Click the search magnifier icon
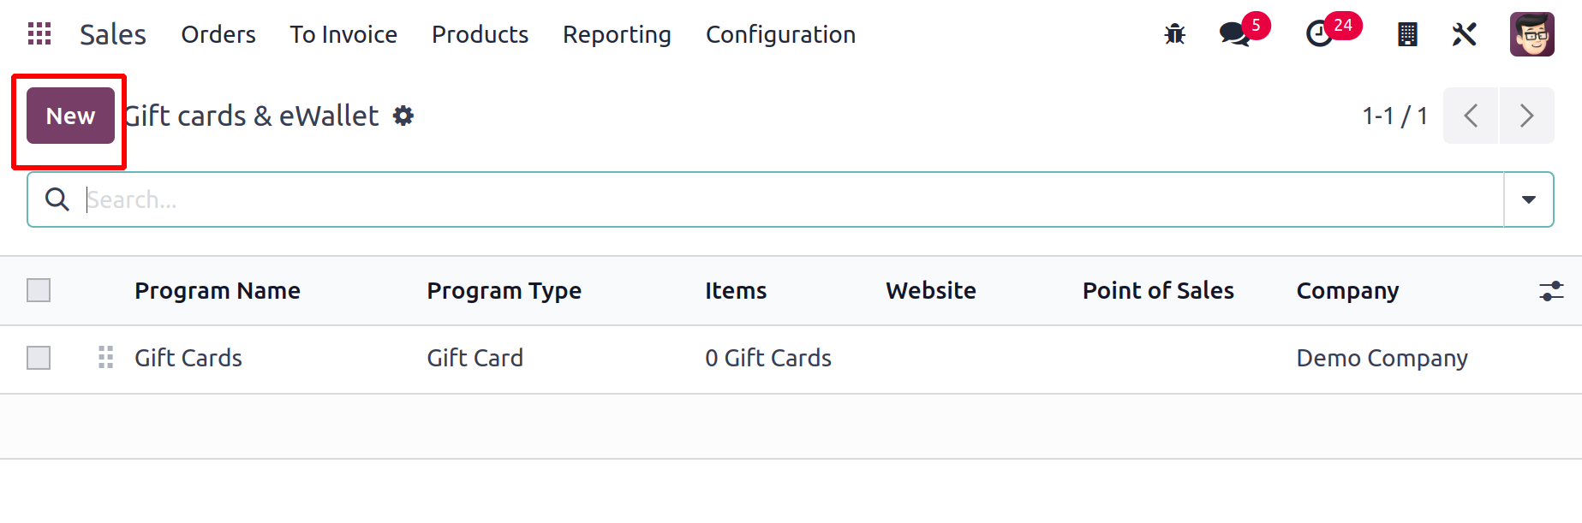This screenshot has height=523, width=1582. 57,199
